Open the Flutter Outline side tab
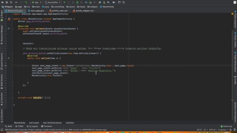This screenshot has width=237, height=133. (236, 40)
